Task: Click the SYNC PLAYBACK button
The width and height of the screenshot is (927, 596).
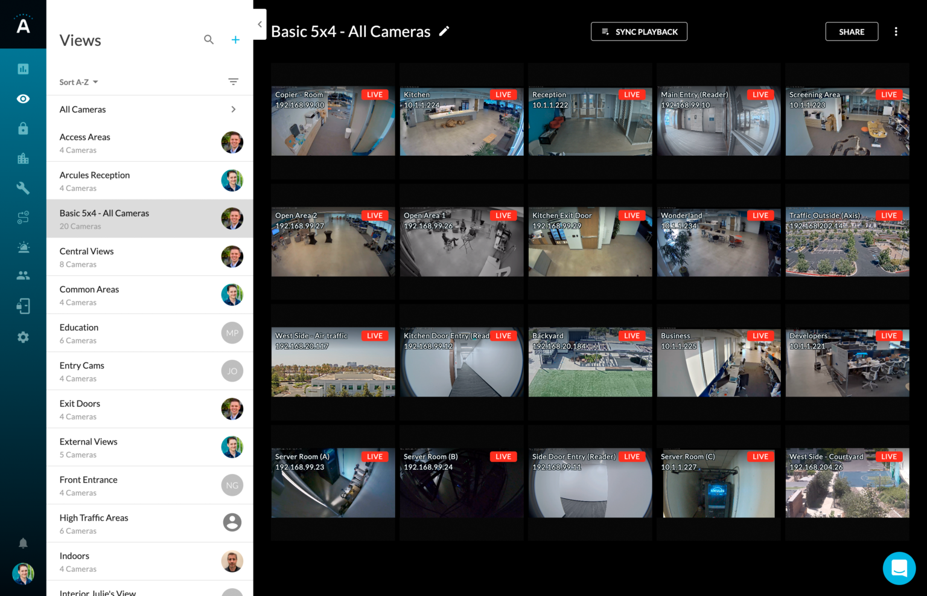Action: tap(639, 31)
